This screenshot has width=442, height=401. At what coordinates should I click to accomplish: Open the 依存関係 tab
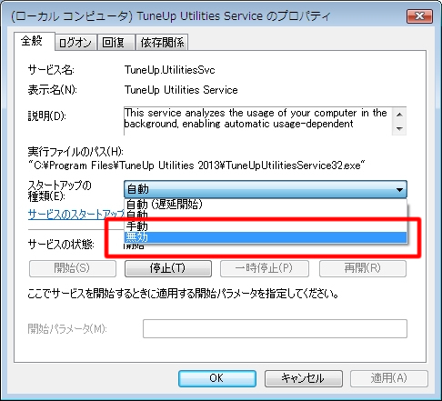[x=162, y=43]
